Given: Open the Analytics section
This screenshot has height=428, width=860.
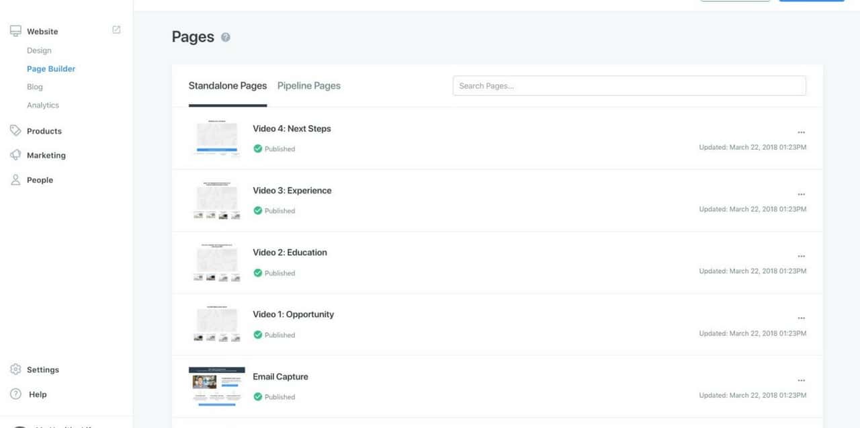Looking at the screenshot, I should [43, 105].
